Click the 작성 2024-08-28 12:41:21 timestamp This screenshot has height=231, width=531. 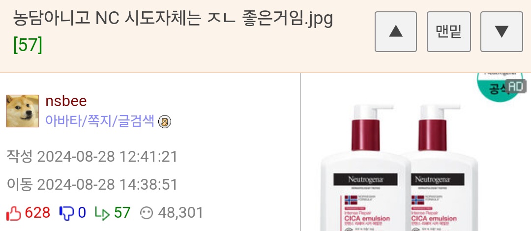pos(92,157)
